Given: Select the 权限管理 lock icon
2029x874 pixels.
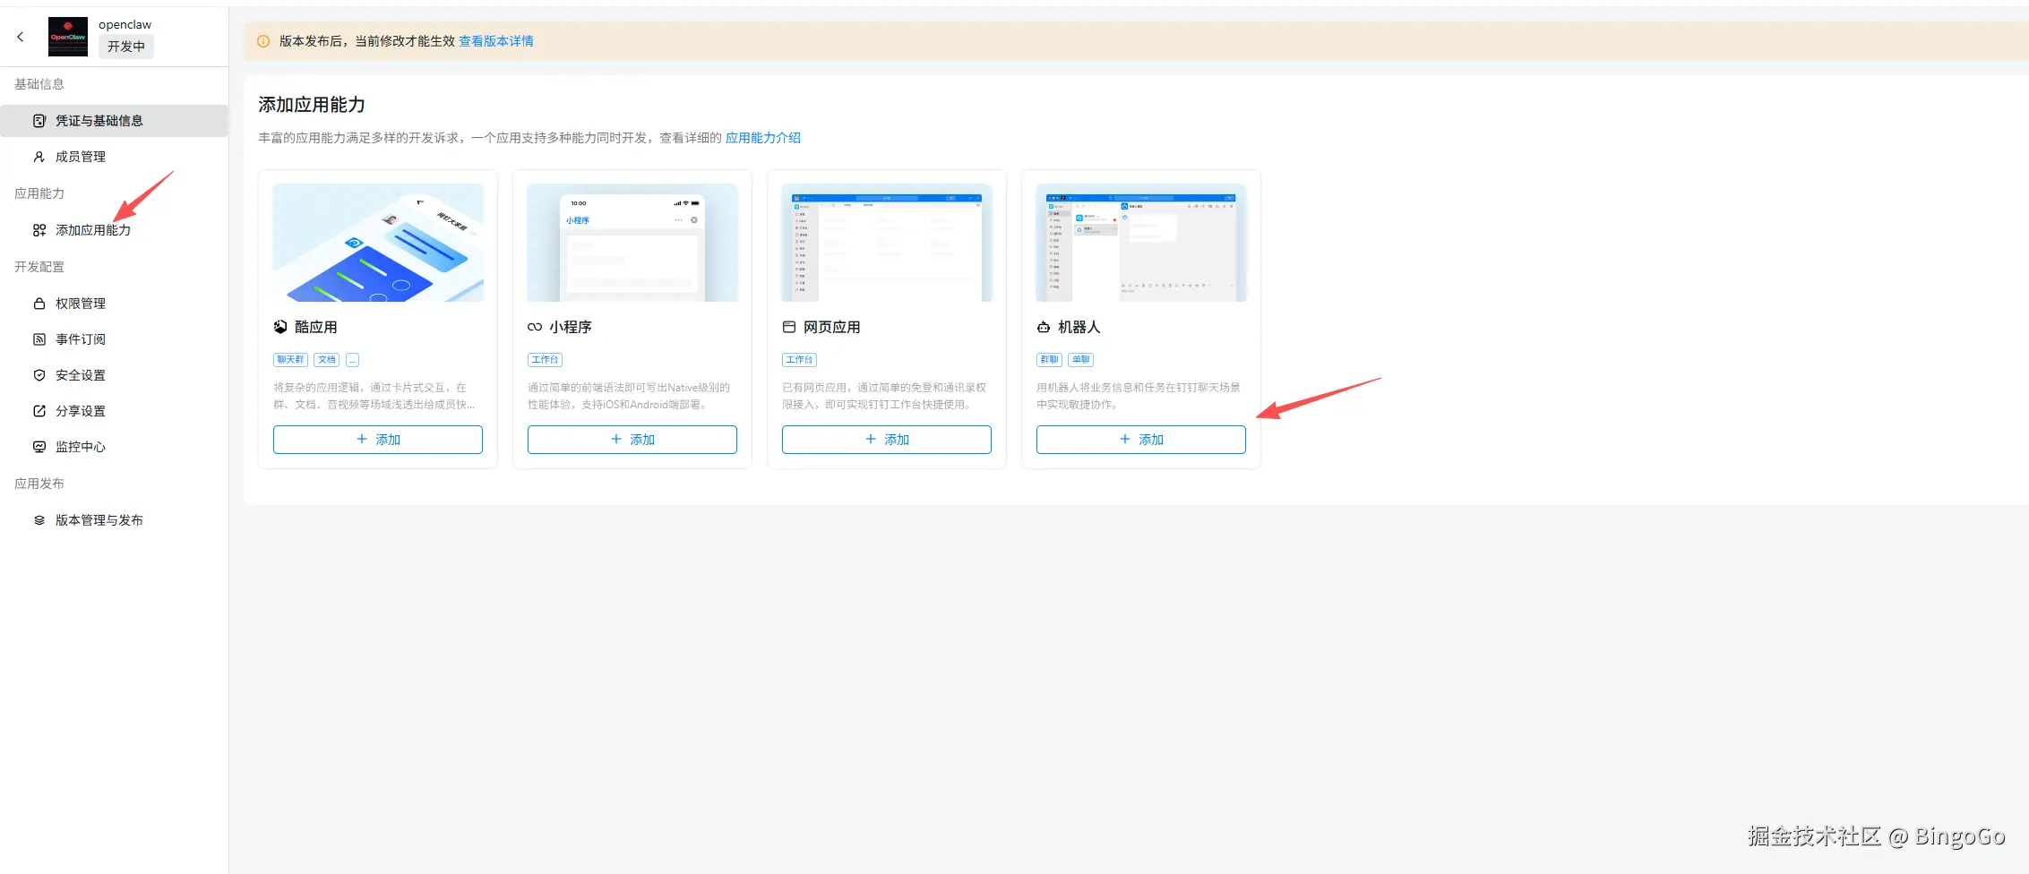Looking at the screenshot, I should (x=38, y=303).
